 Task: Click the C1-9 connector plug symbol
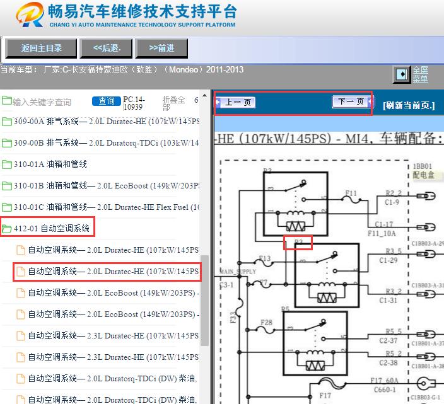[426, 196]
